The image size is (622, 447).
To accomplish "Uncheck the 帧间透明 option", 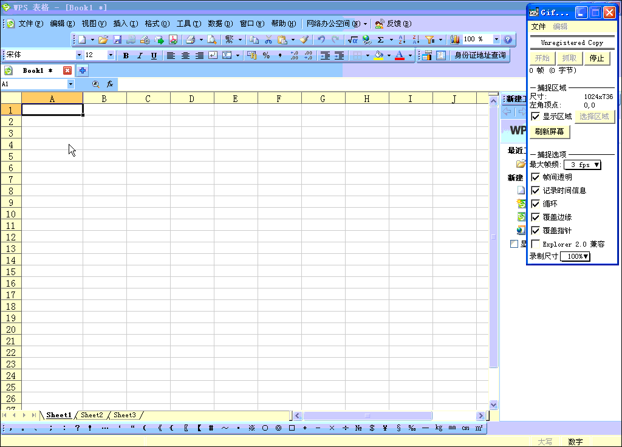I will click(536, 177).
